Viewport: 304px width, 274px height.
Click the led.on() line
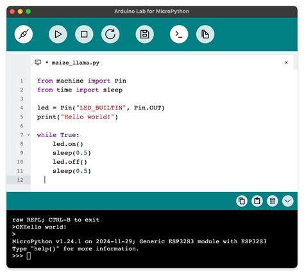68,144
